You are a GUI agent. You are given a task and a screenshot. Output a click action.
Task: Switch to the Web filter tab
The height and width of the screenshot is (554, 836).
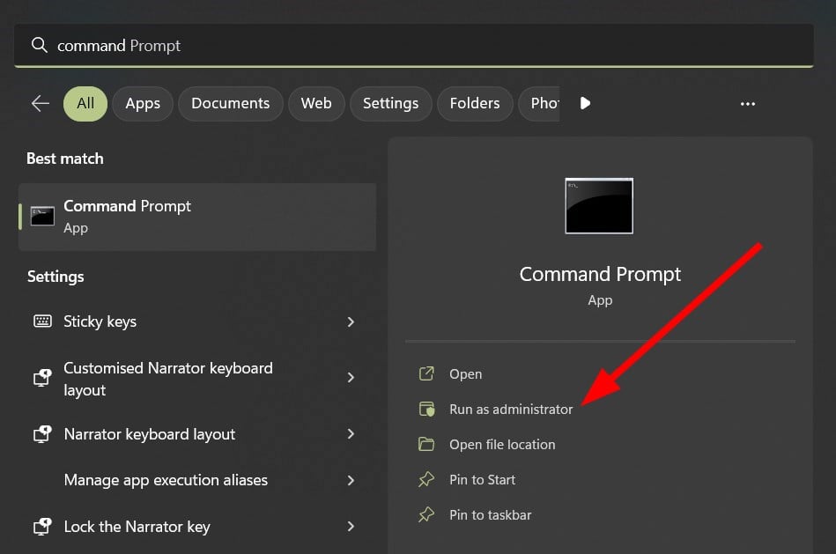316,104
